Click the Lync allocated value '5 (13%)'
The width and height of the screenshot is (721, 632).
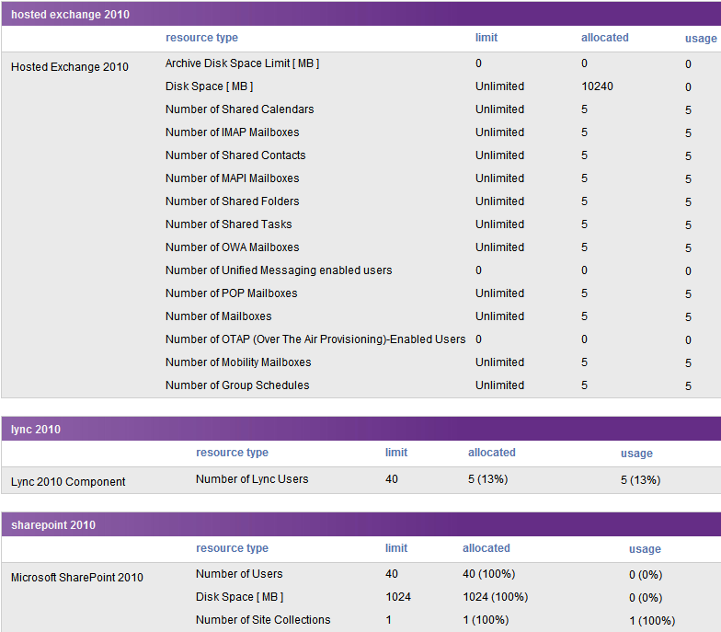pos(487,479)
